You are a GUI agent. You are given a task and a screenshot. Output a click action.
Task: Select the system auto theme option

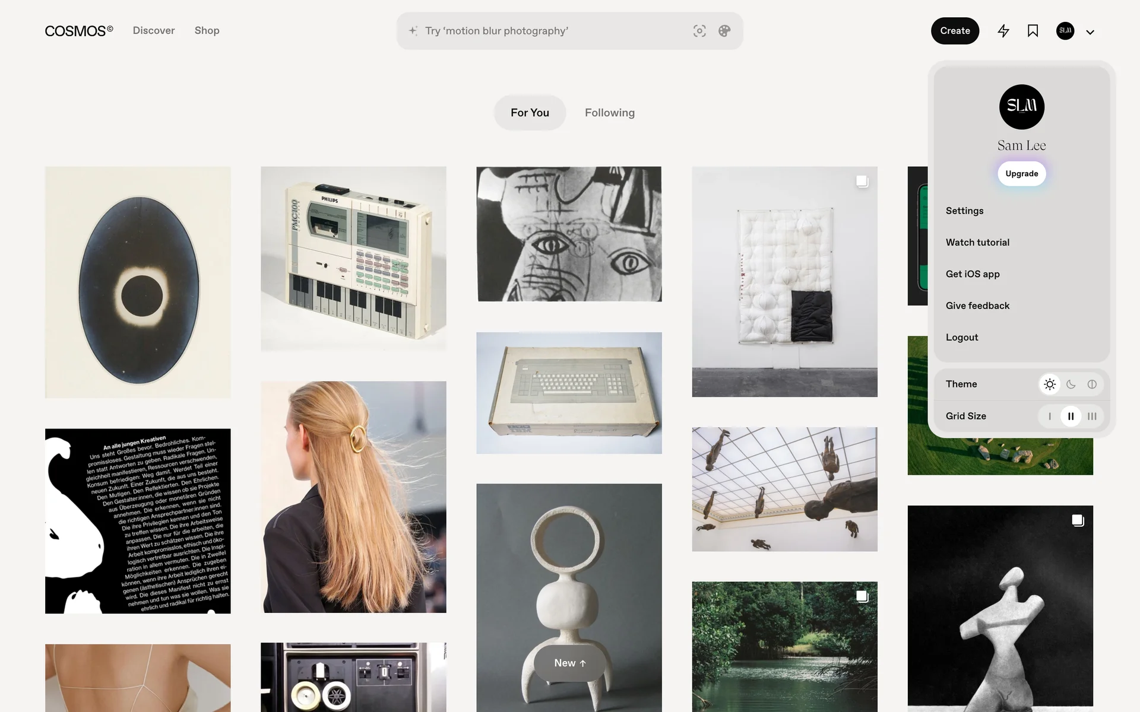click(x=1092, y=384)
